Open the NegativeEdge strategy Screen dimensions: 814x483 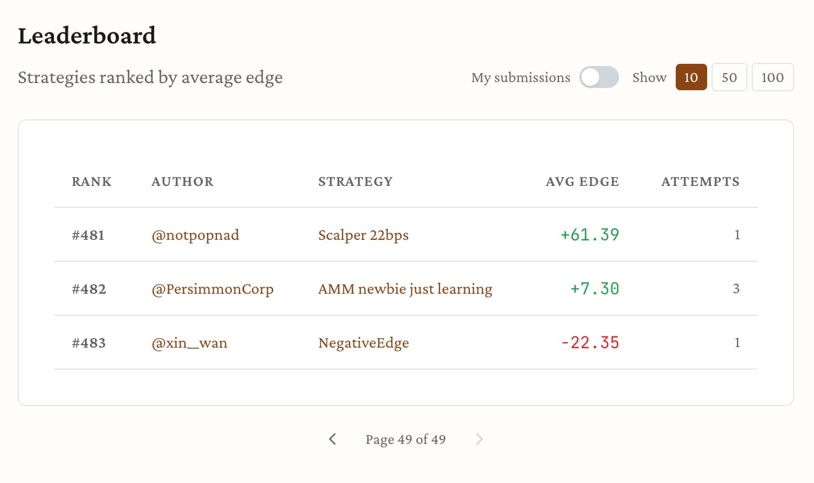(363, 343)
